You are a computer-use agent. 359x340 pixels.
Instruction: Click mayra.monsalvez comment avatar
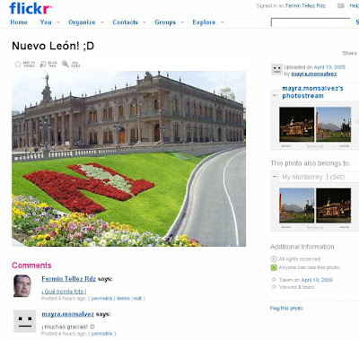(24, 321)
